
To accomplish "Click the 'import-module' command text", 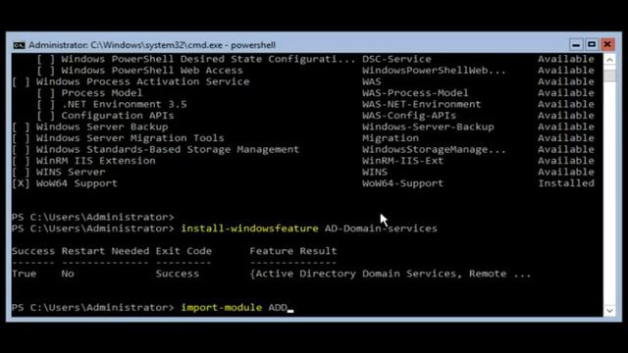I will (222, 307).
